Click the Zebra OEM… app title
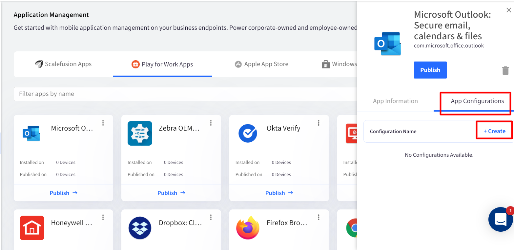Image resolution: width=514 pixels, height=250 pixels. click(179, 128)
